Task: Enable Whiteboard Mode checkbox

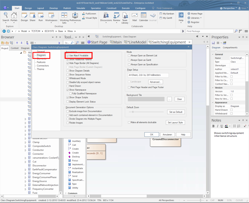Action: pyautogui.click(x=68, y=78)
